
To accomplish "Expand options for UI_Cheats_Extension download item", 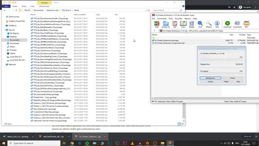I will tap(105, 137).
